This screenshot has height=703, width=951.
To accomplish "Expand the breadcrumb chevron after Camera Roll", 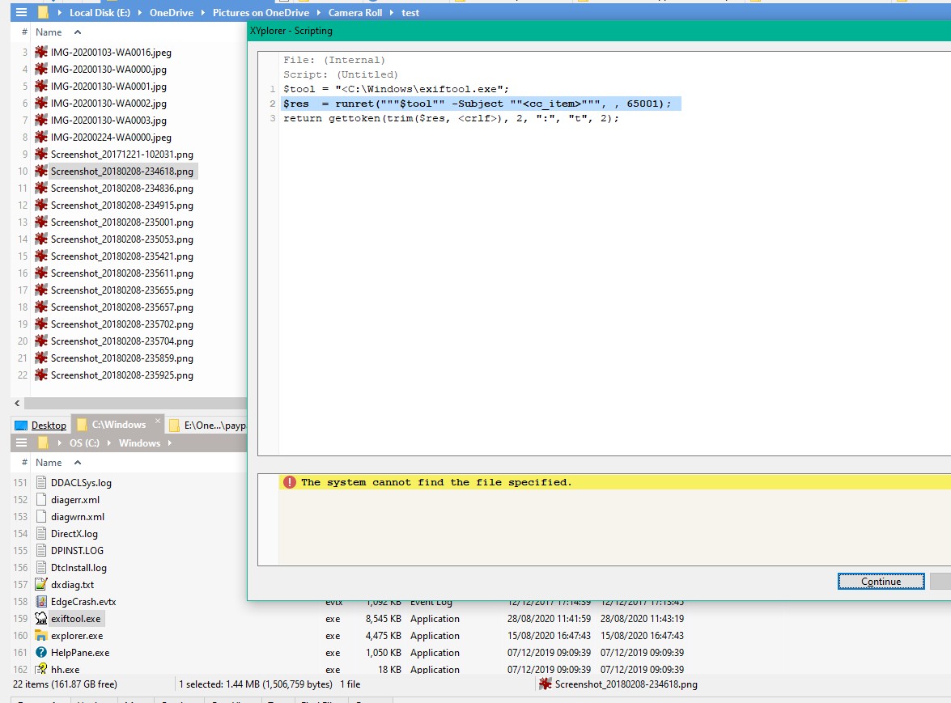I will (390, 11).
